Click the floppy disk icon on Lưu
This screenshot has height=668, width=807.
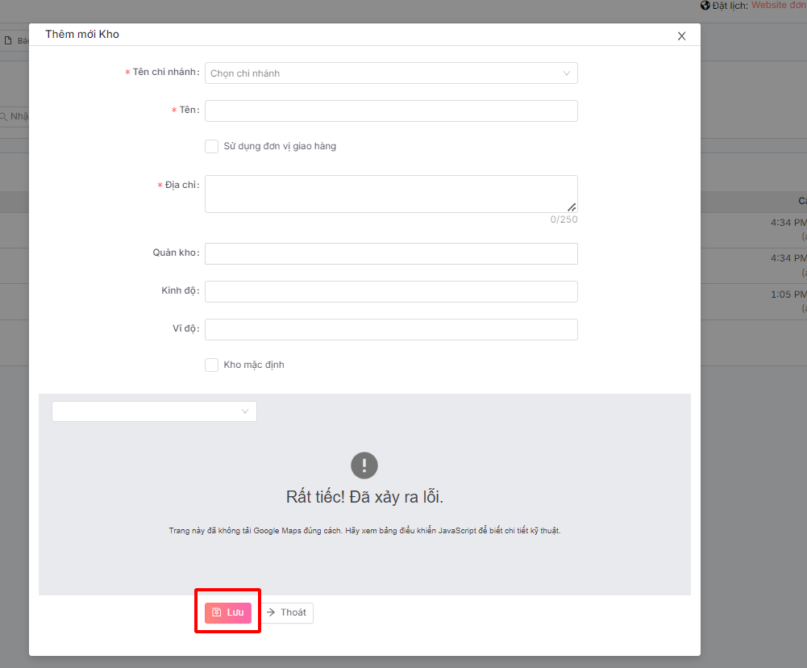click(216, 612)
